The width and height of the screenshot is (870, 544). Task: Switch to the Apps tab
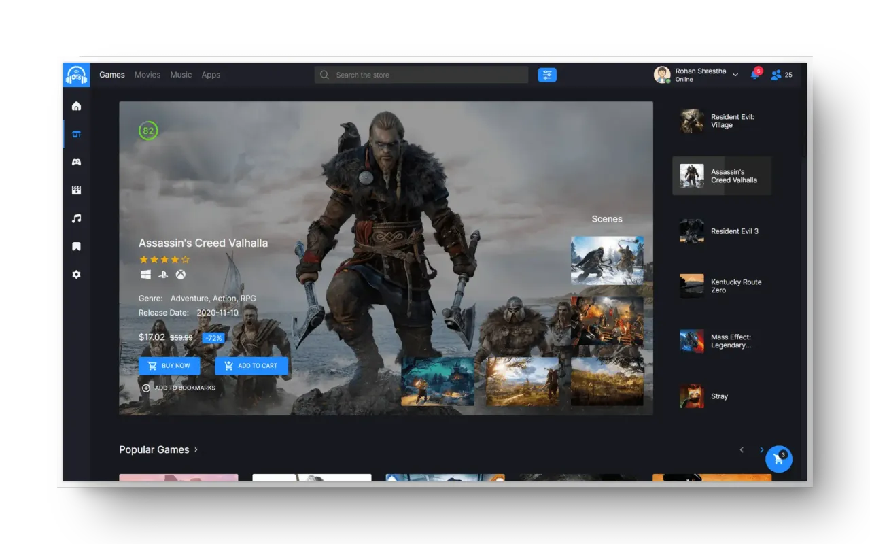(211, 75)
